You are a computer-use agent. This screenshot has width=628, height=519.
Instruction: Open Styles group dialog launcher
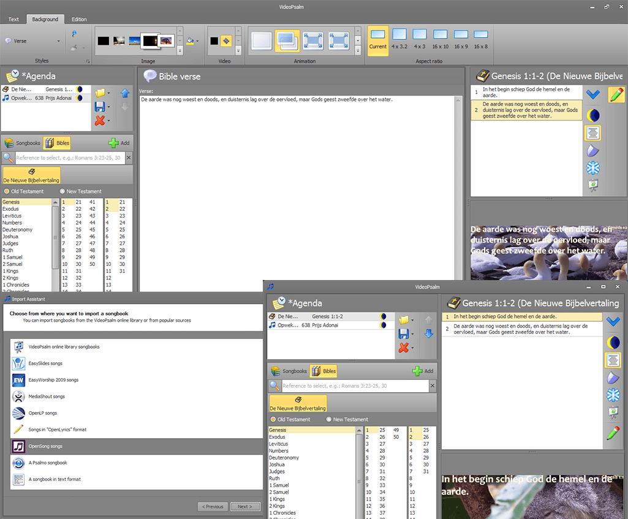88,61
